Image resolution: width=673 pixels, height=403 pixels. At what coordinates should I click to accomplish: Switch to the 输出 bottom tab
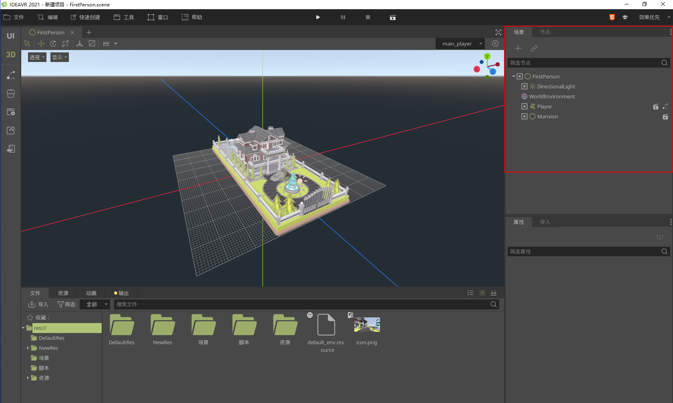coord(121,293)
